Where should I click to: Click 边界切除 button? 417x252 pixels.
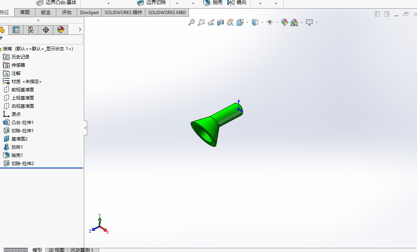point(151,3)
